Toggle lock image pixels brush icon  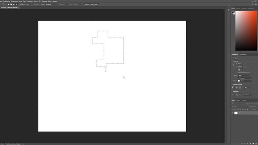241,110
